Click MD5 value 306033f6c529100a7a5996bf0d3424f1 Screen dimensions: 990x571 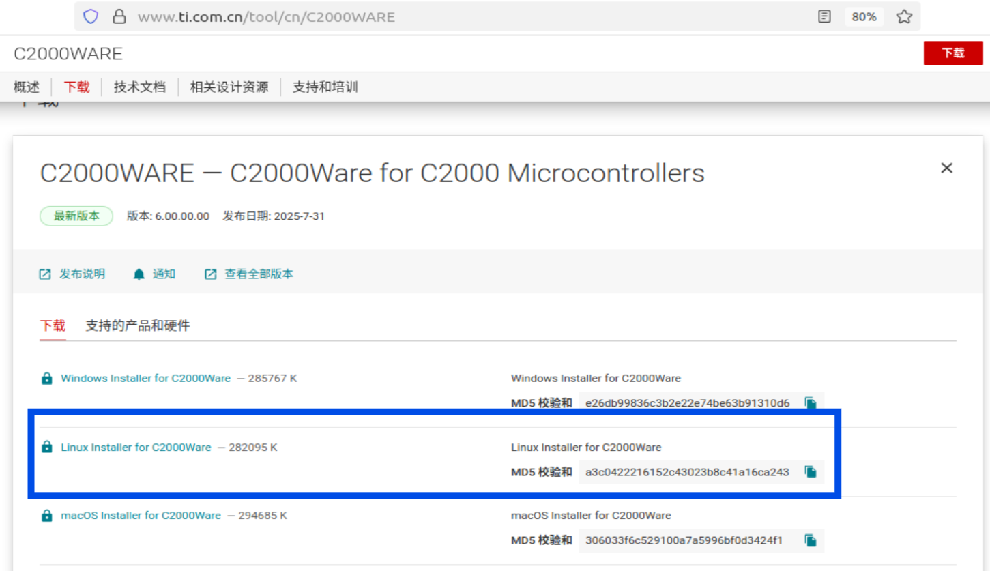(x=684, y=541)
